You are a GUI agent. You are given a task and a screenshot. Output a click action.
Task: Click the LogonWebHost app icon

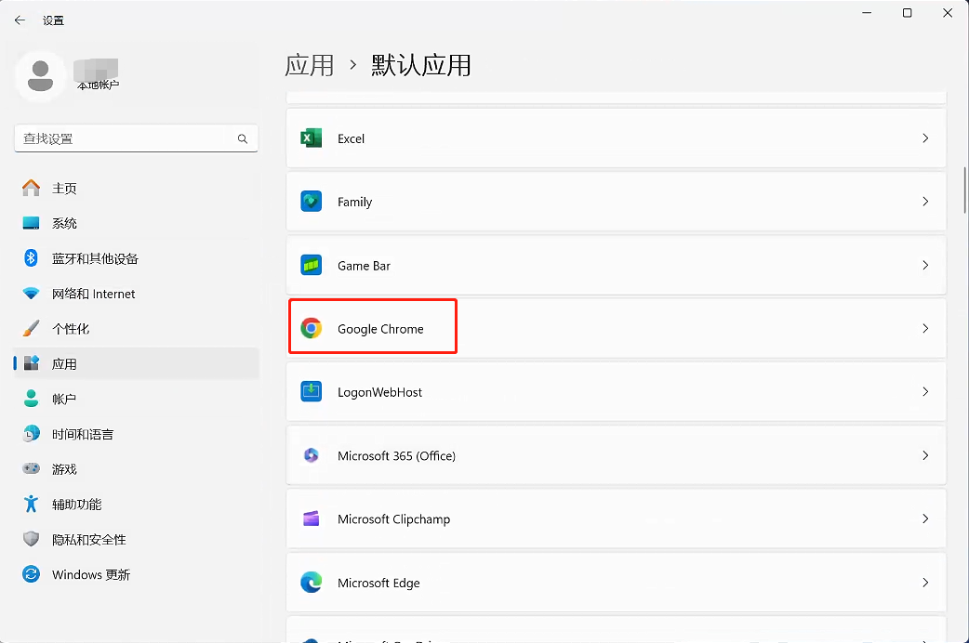tap(311, 391)
